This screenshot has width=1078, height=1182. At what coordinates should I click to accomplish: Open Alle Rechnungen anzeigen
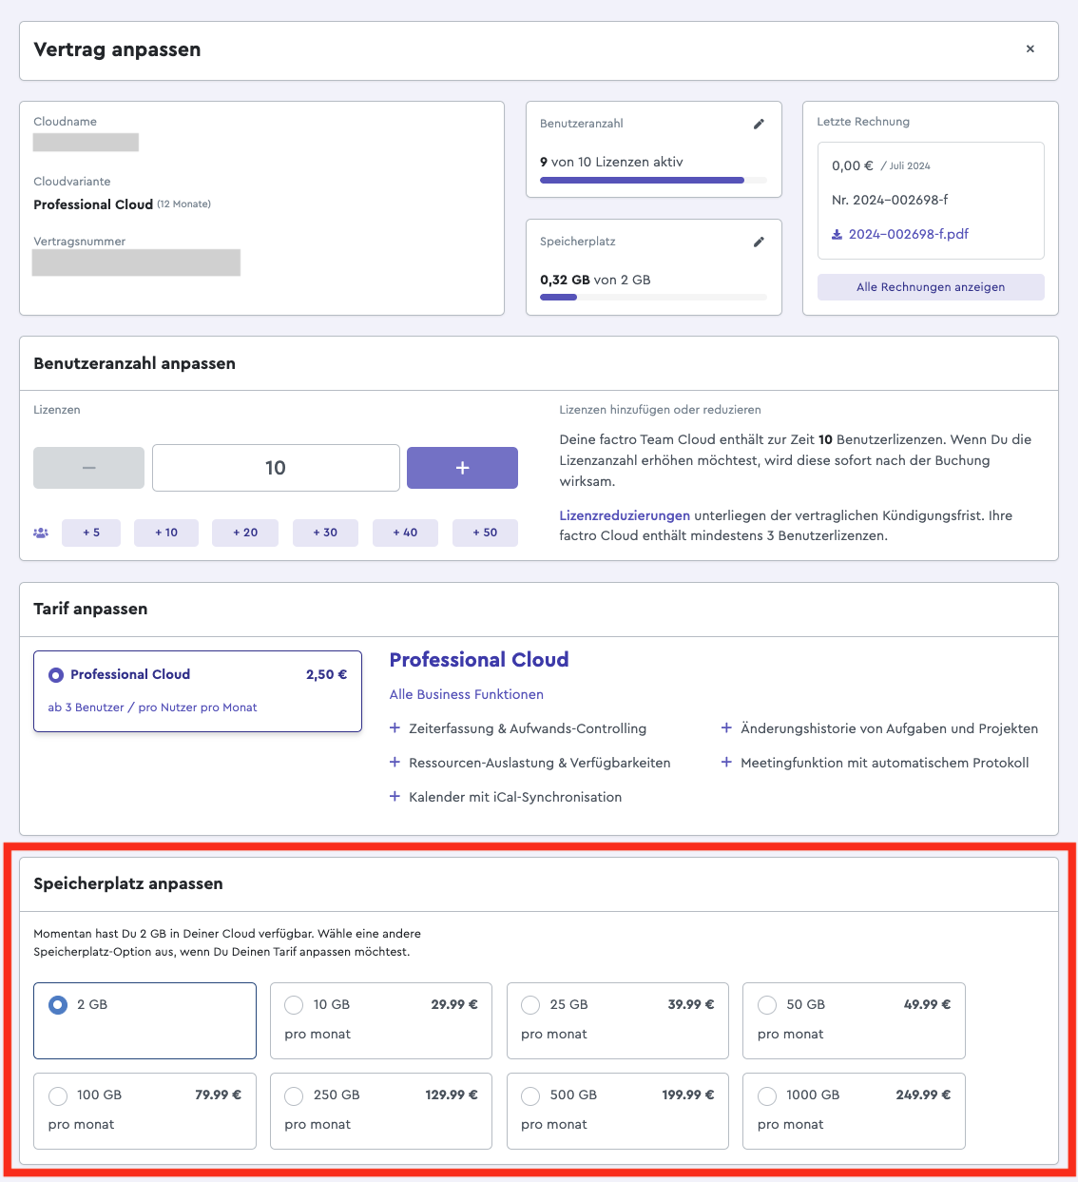[931, 287]
